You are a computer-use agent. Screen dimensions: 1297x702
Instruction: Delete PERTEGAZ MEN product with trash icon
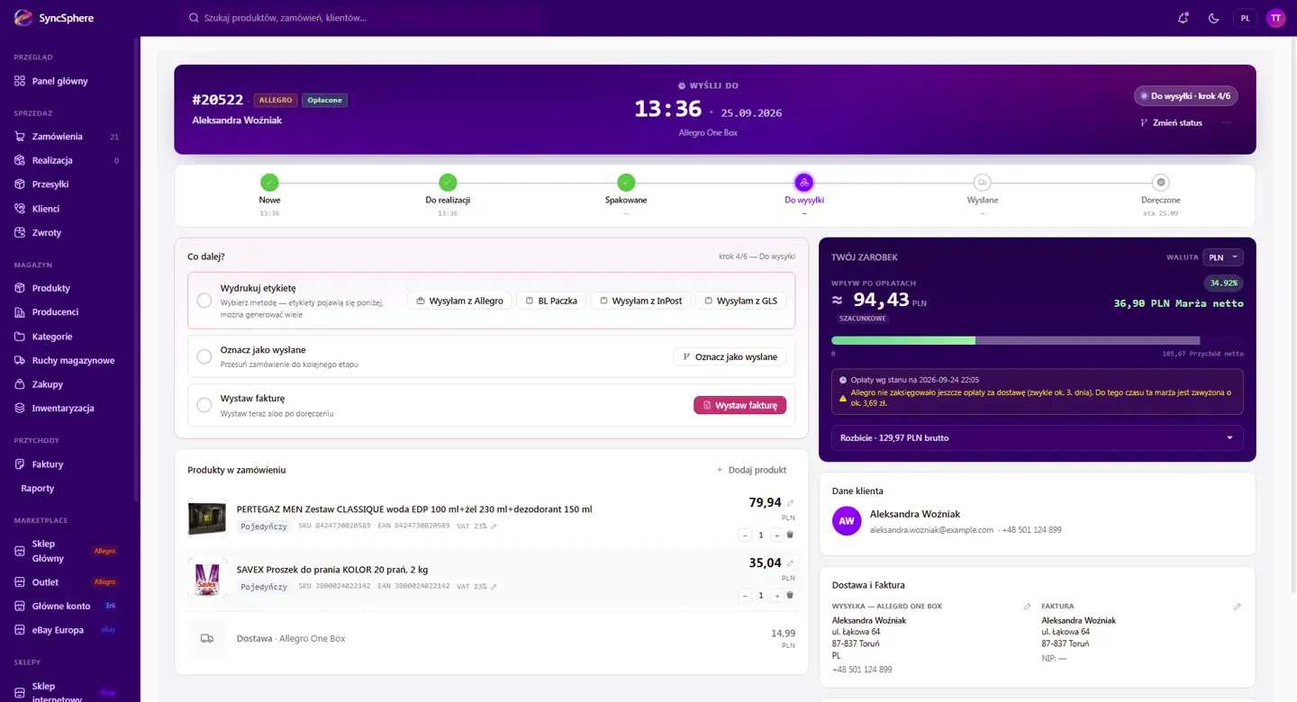(x=790, y=535)
